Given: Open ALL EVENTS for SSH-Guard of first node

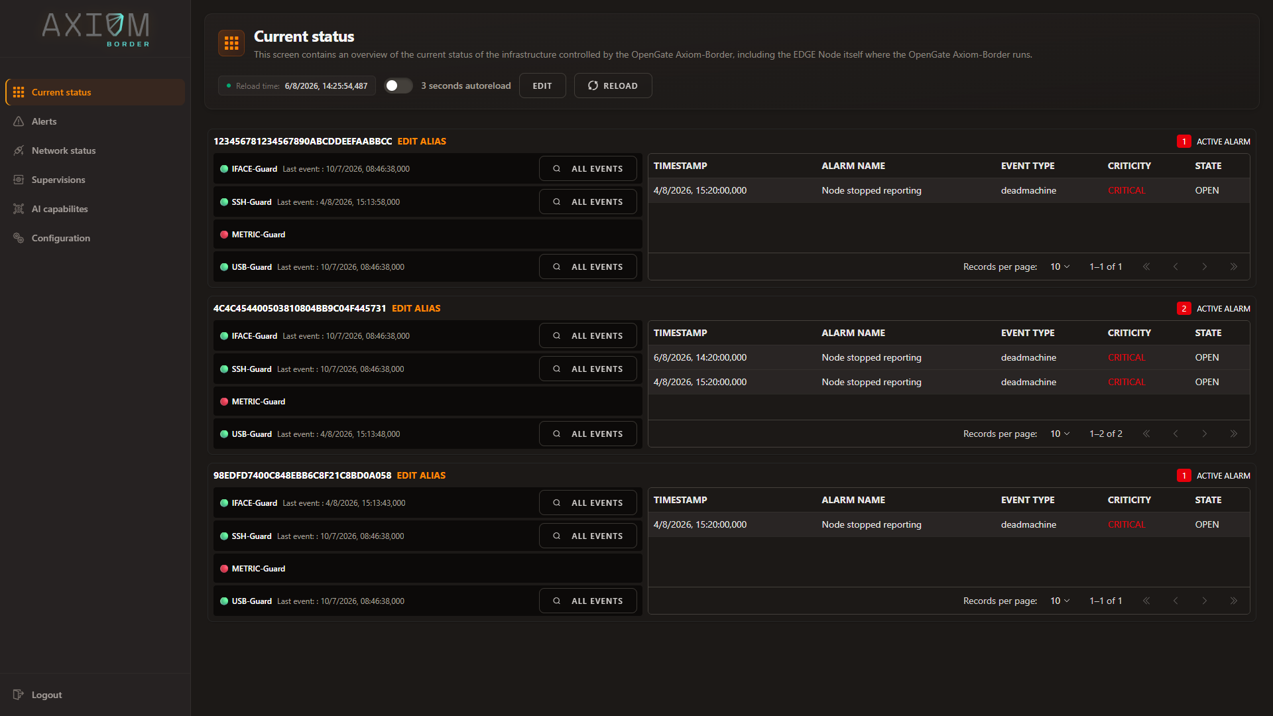Looking at the screenshot, I should (x=588, y=202).
